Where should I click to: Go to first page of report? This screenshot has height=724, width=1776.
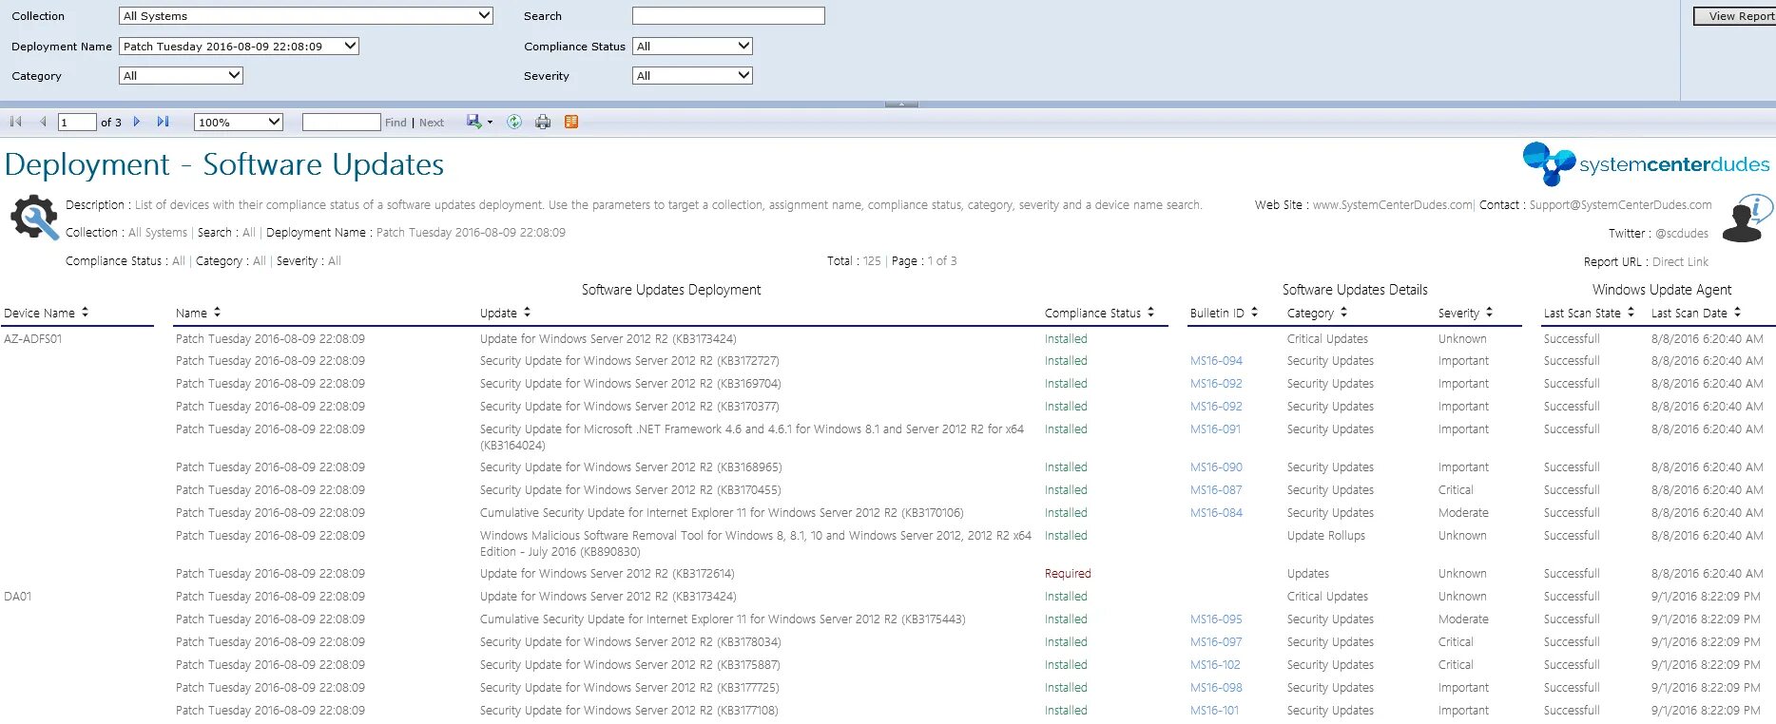click(15, 122)
